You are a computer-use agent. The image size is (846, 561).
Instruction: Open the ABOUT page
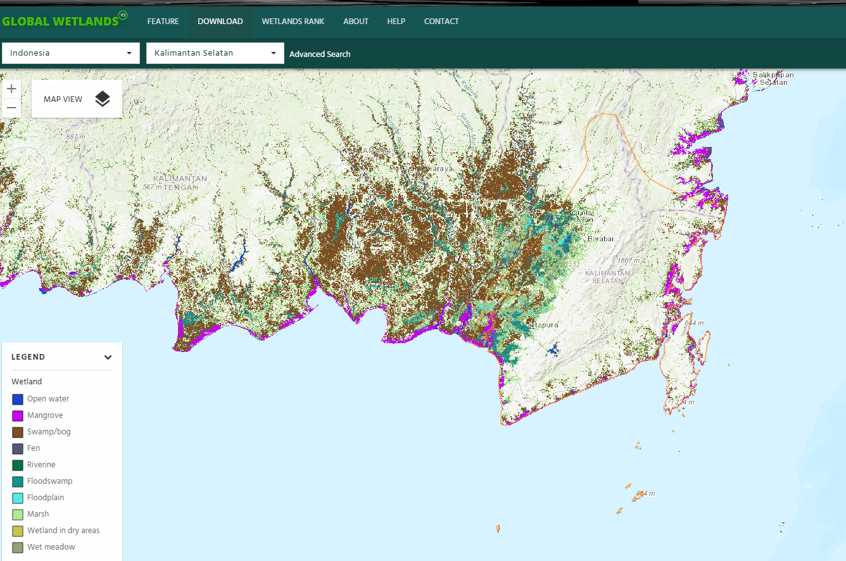(356, 22)
